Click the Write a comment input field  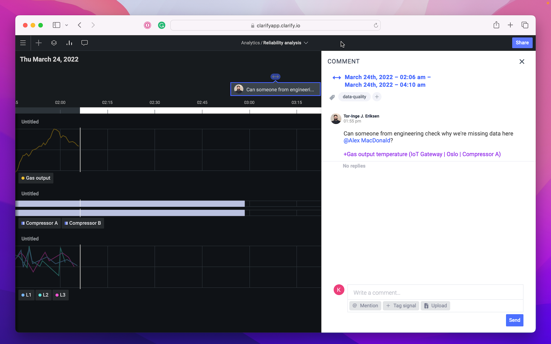pos(435,293)
